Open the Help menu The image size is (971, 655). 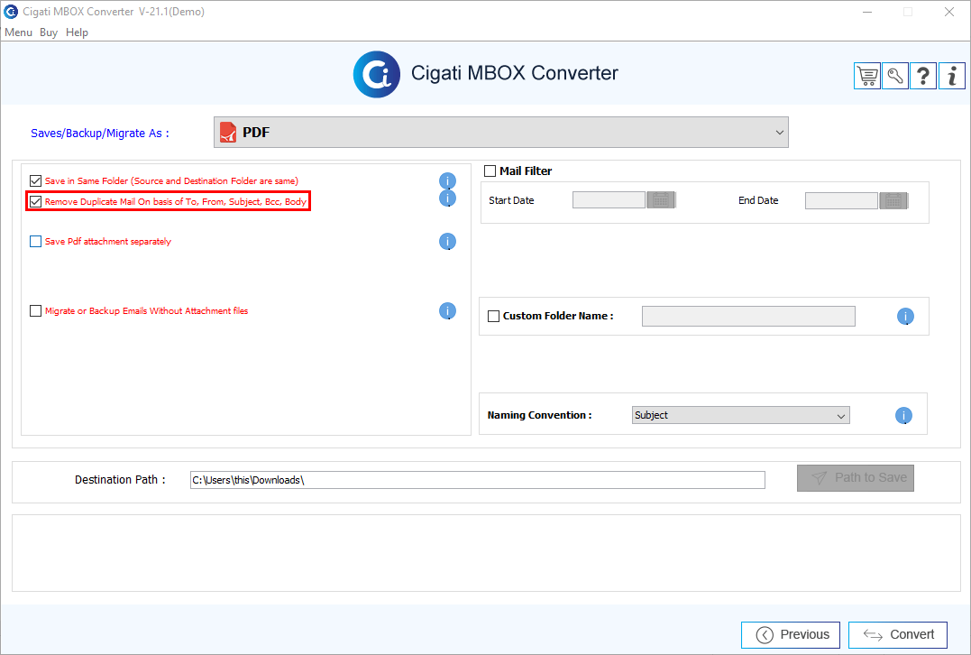point(77,32)
